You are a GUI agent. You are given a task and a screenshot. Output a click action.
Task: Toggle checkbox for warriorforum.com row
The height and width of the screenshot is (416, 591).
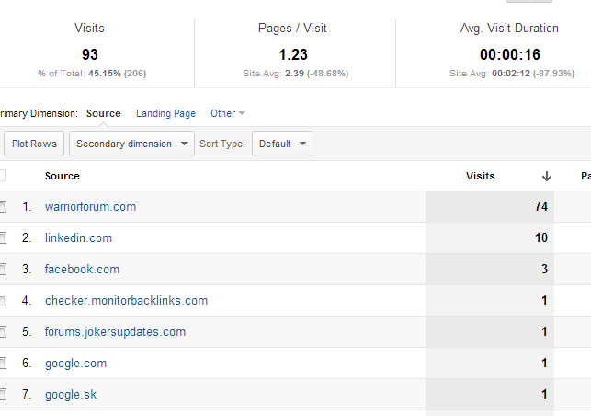(x=2, y=206)
